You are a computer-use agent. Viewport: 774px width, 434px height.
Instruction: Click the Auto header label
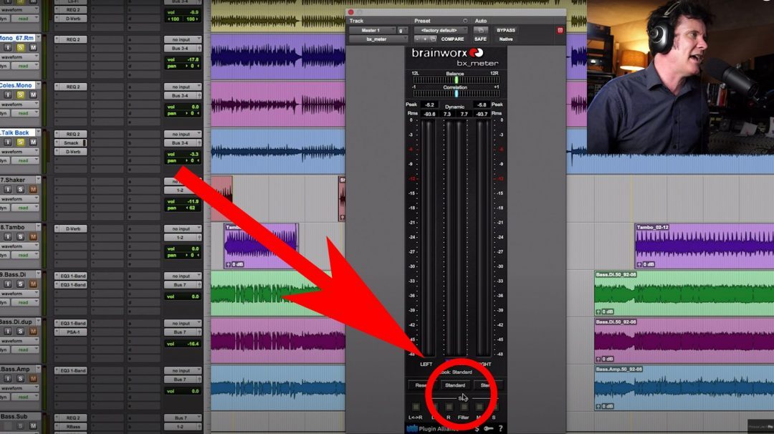pyautogui.click(x=480, y=21)
